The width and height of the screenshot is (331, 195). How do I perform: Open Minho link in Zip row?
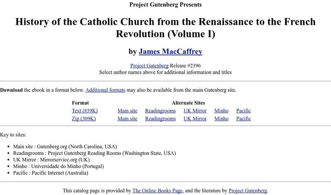pyautogui.click(x=221, y=118)
